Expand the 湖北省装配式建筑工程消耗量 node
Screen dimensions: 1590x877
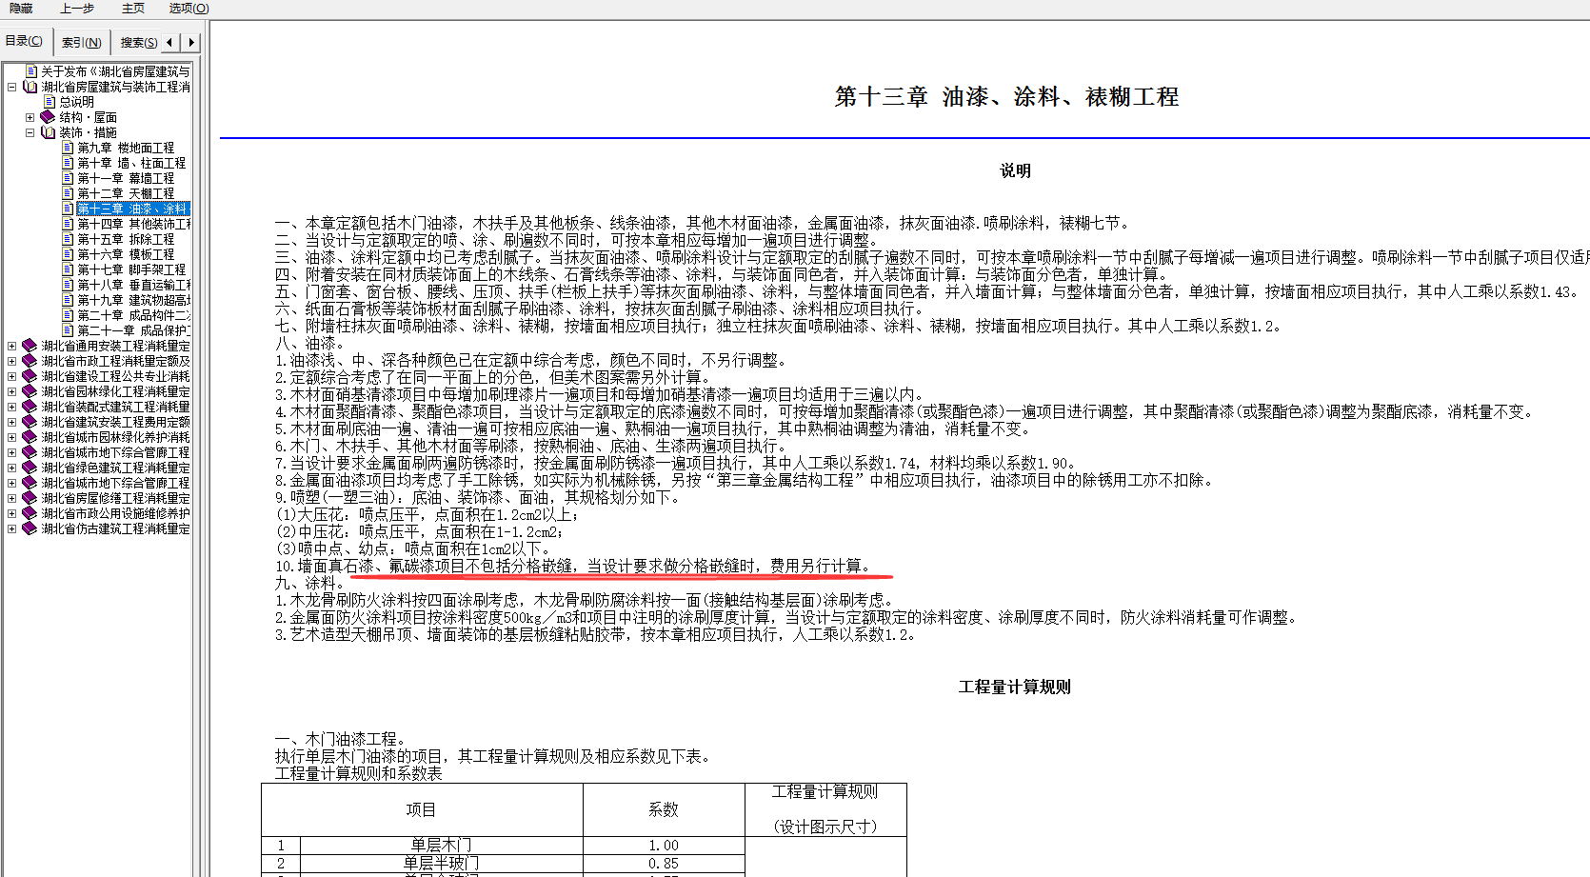click(11, 407)
